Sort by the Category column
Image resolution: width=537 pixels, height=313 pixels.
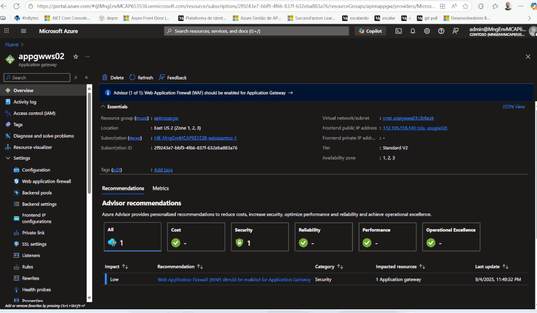(x=329, y=266)
